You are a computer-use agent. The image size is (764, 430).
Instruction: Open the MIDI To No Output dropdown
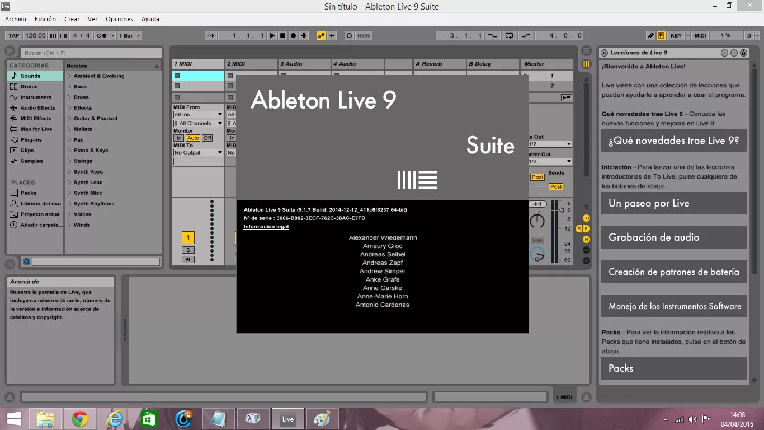point(198,153)
